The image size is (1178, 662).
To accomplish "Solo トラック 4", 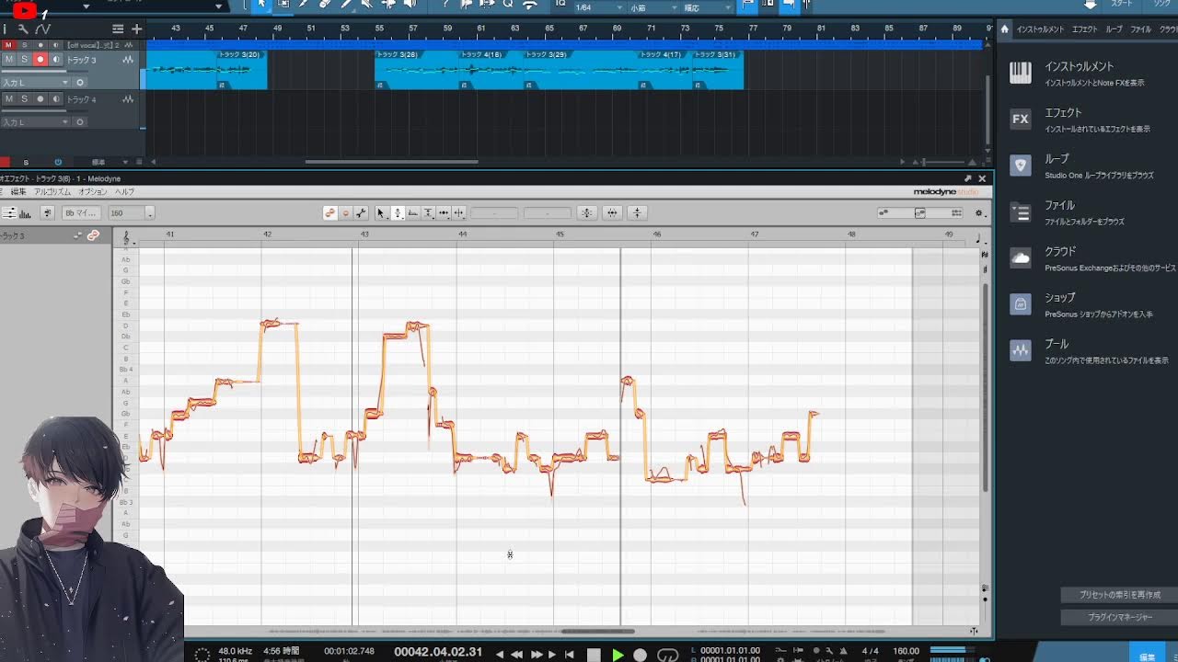I will (24, 99).
